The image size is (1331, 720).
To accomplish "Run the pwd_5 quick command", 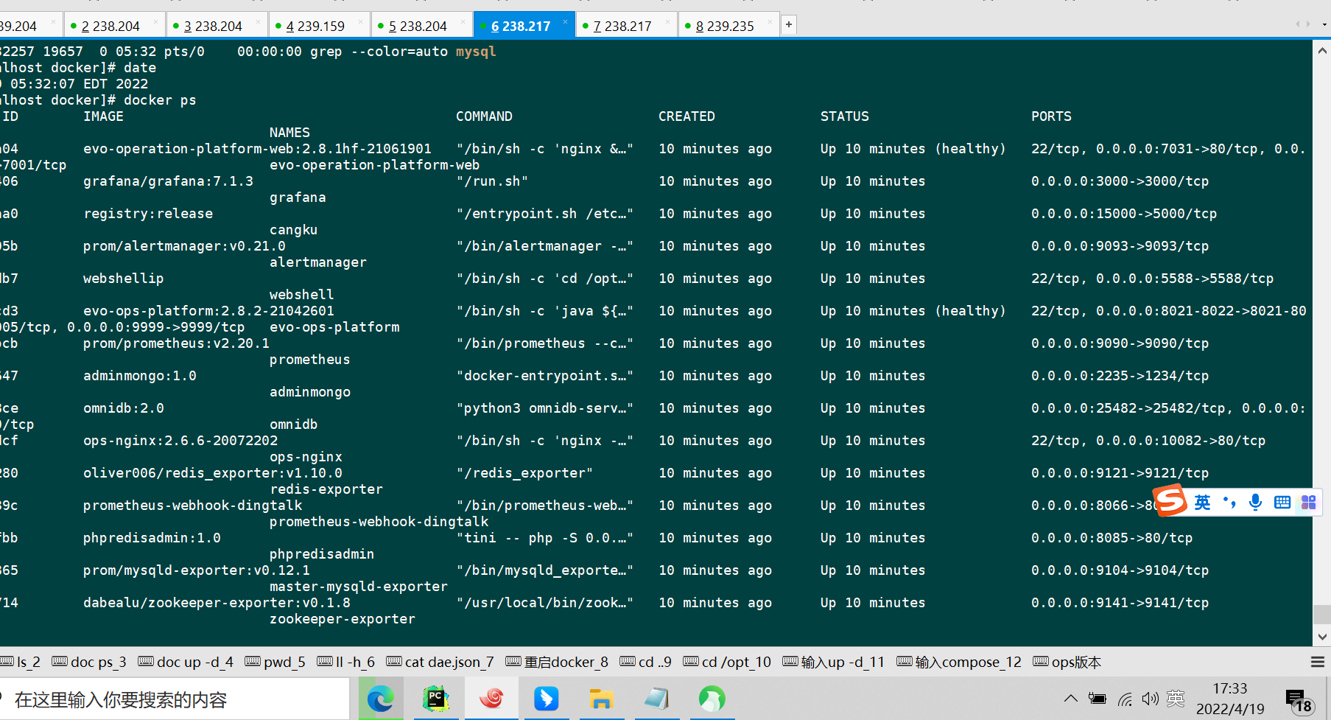I will click(x=275, y=662).
